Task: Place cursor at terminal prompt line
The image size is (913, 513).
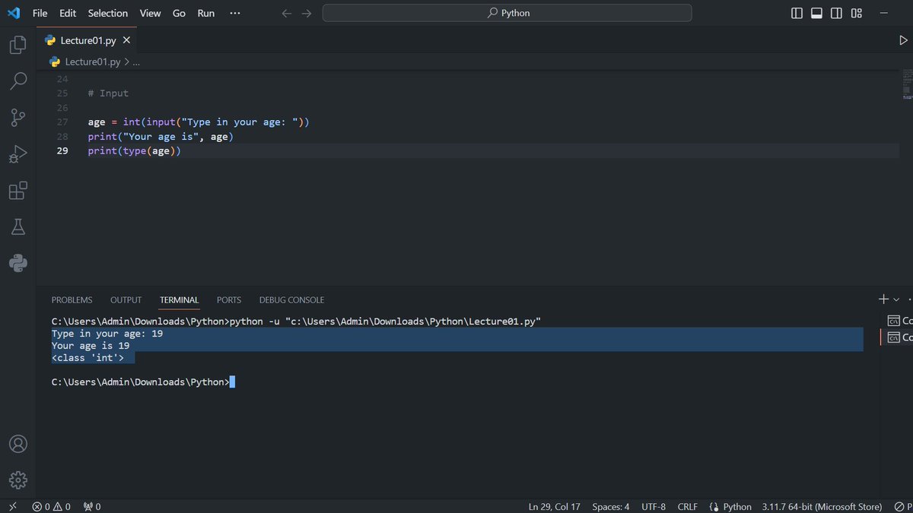Action: [143, 382]
